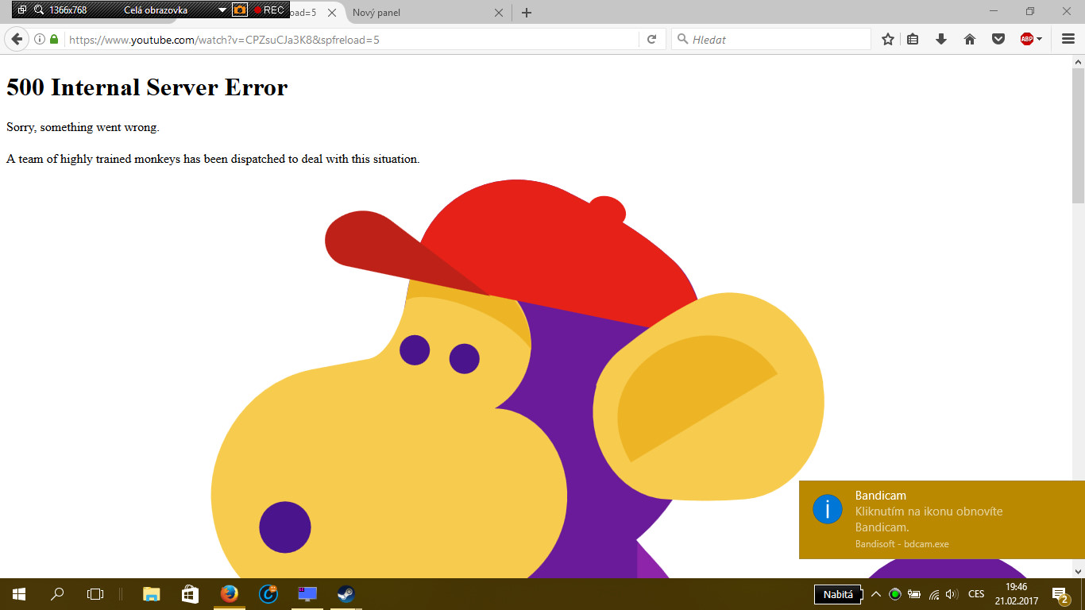Click the scrollbar down arrow
The height and width of the screenshot is (610, 1085).
click(x=1078, y=571)
